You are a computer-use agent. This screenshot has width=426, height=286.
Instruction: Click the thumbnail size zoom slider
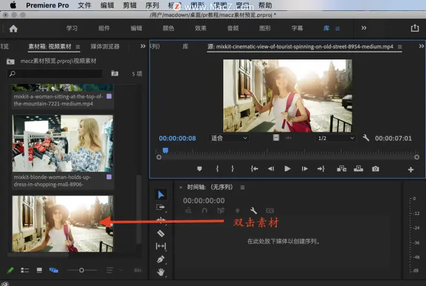click(x=82, y=270)
